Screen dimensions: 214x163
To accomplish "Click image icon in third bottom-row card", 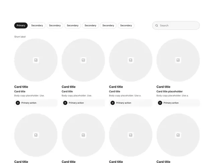I will 131,135.
